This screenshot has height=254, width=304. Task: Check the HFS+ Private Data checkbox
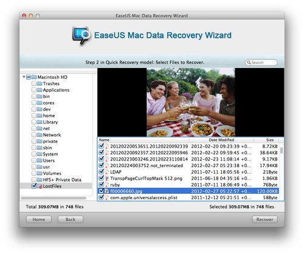coord(34,180)
